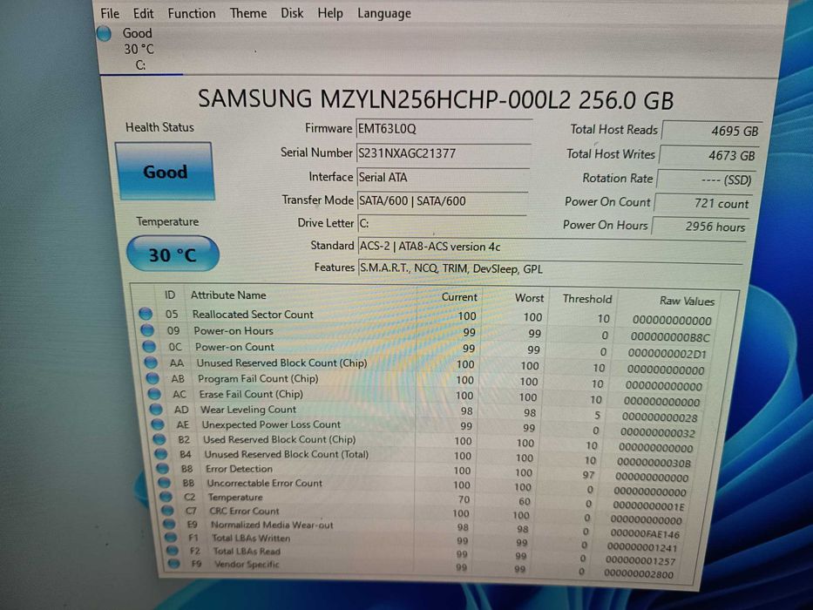Screen dimensions: 813x610
Task: Select the Wear Leveling Count attribute name
Action: (x=248, y=410)
